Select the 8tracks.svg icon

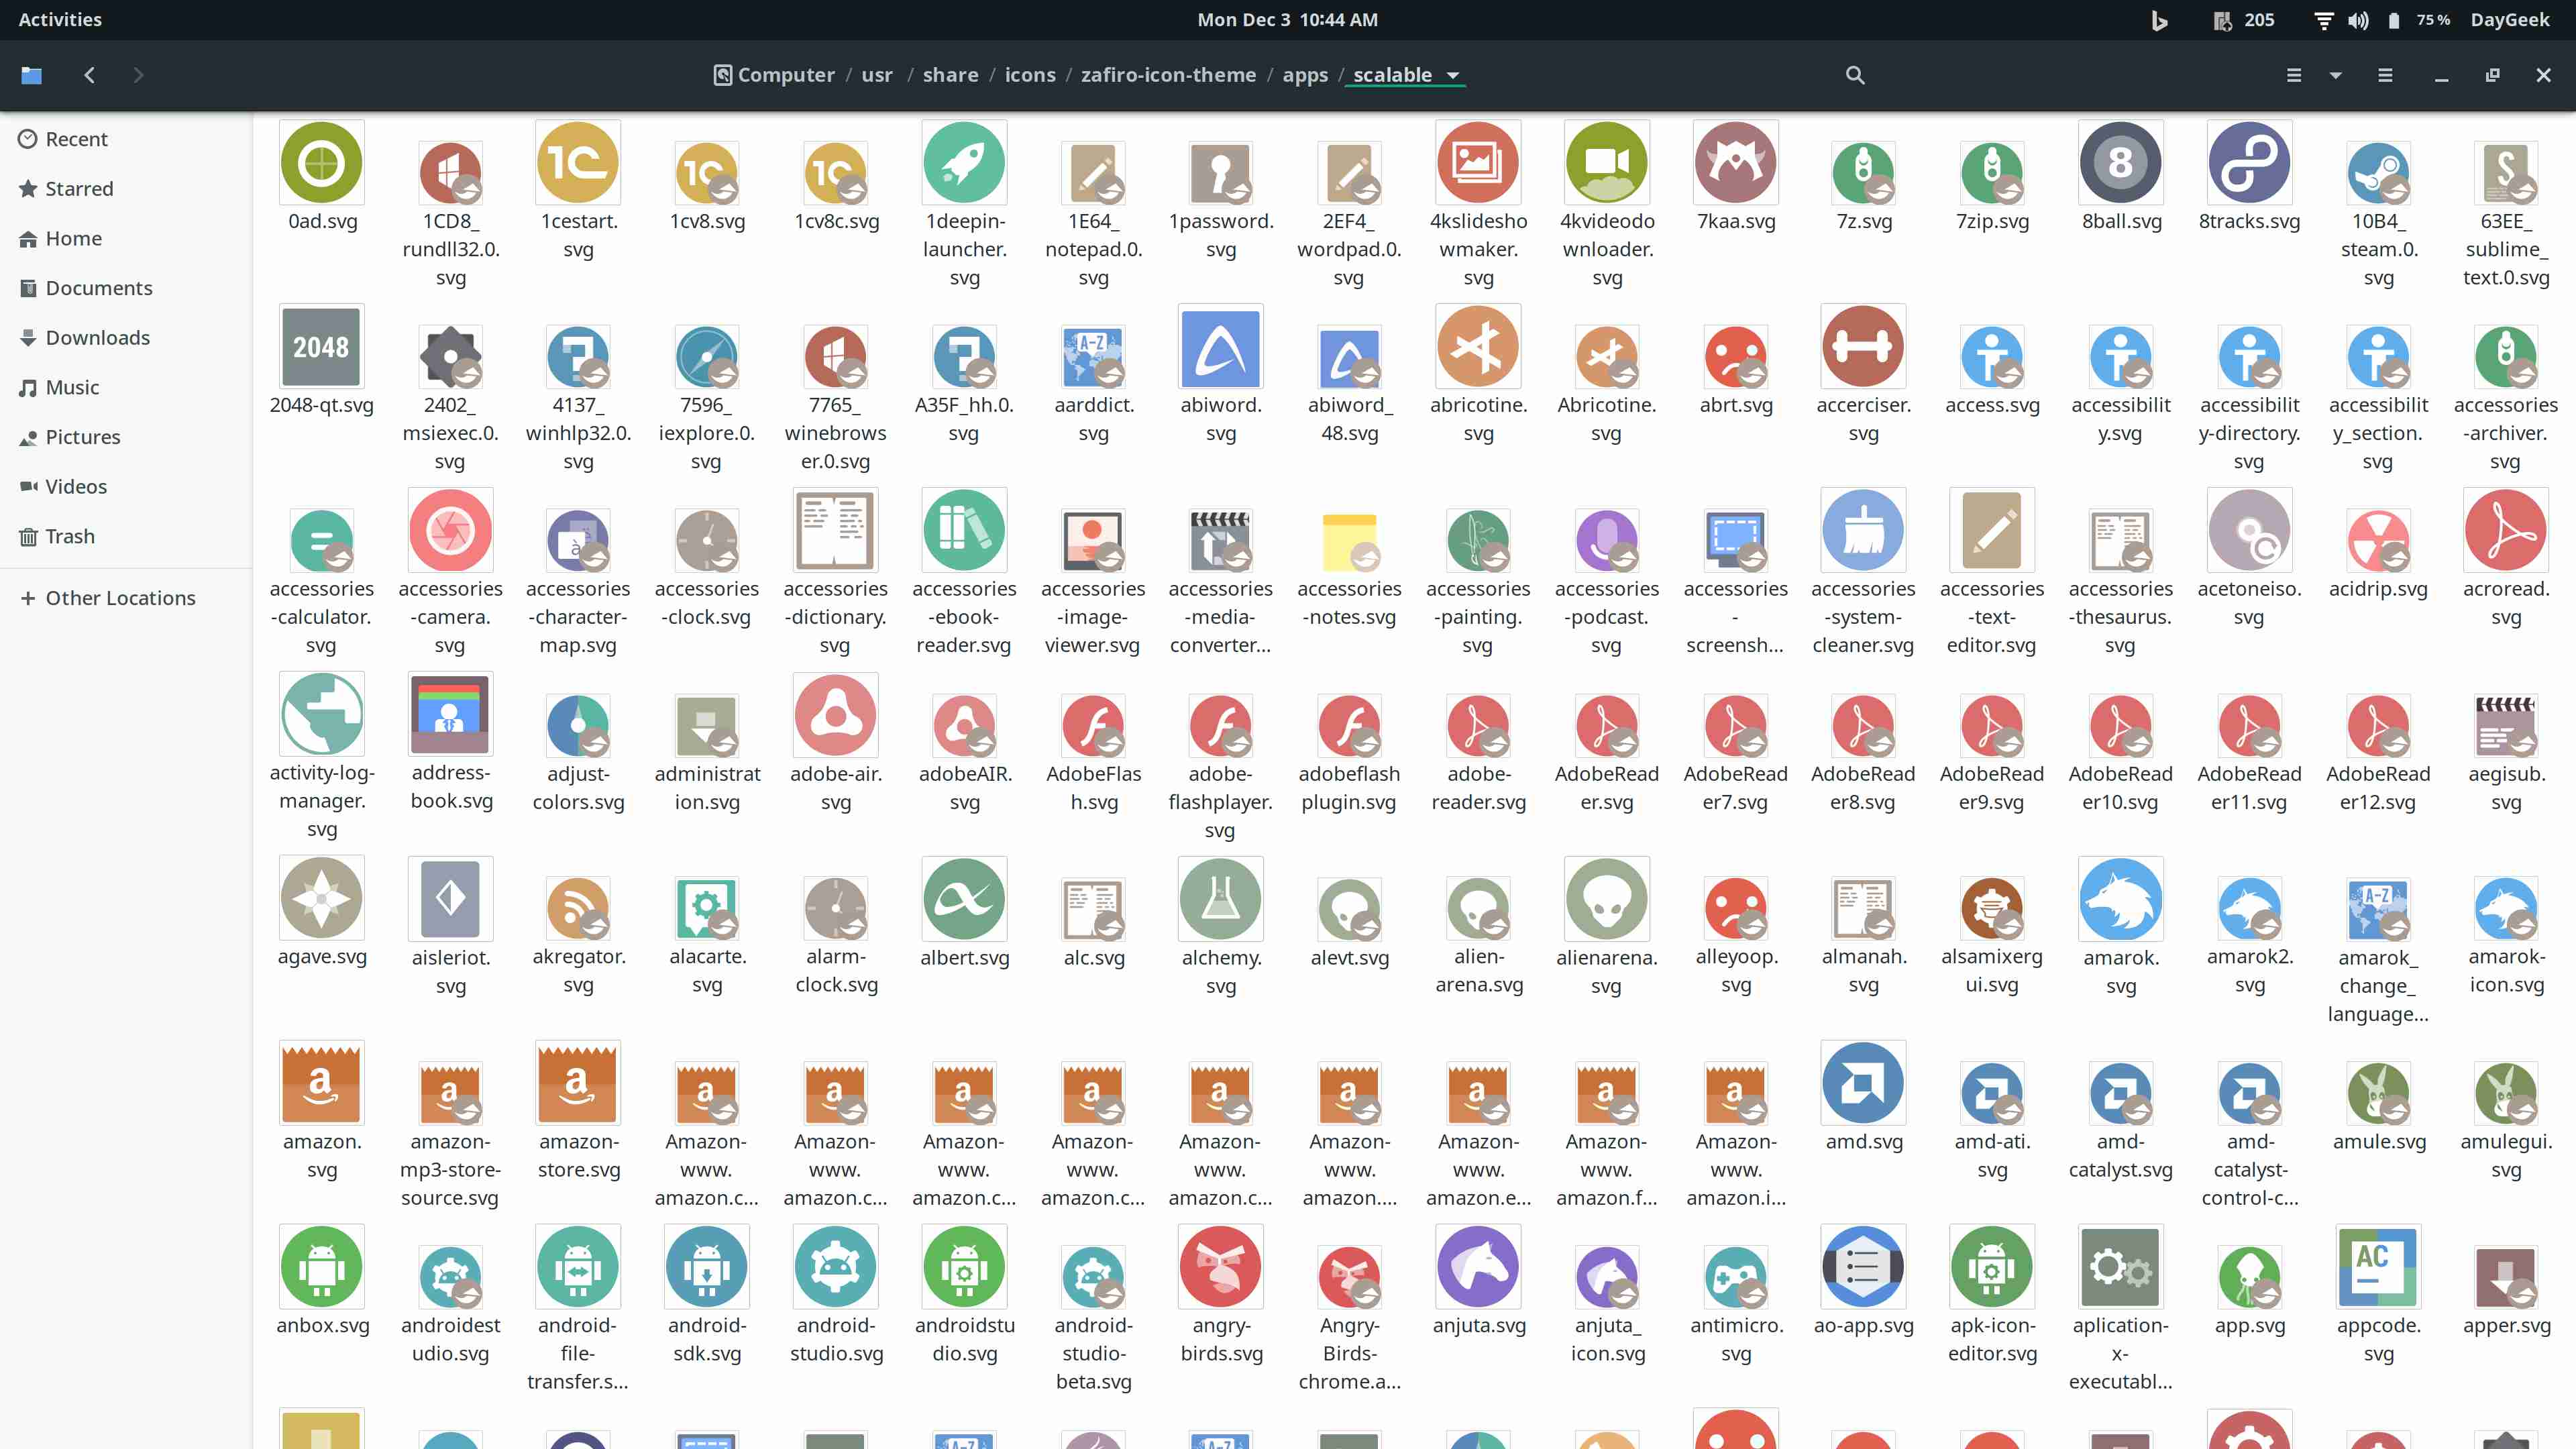tap(2249, 163)
